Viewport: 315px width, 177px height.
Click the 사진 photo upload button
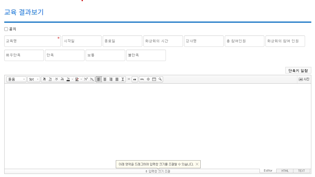[x=304, y=79]
